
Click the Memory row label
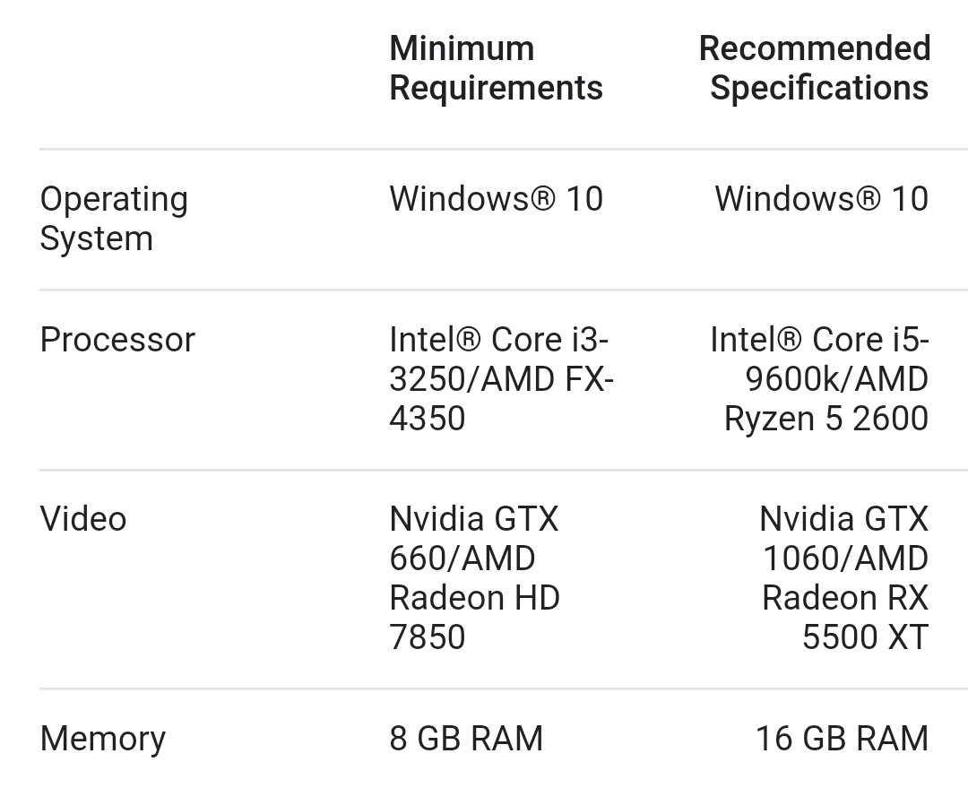103,739
